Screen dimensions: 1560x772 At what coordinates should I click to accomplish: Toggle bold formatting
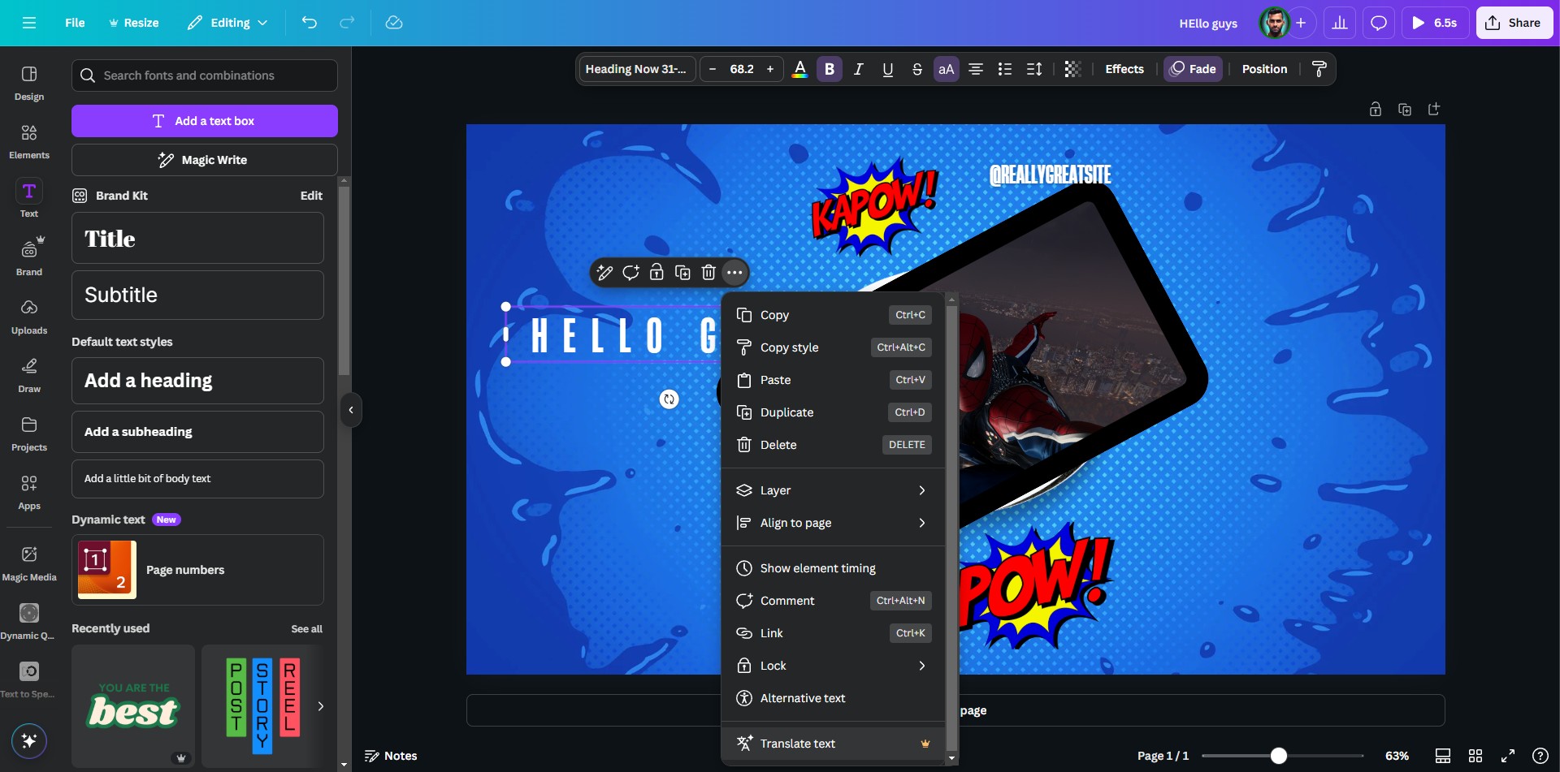tap(829, 69)
